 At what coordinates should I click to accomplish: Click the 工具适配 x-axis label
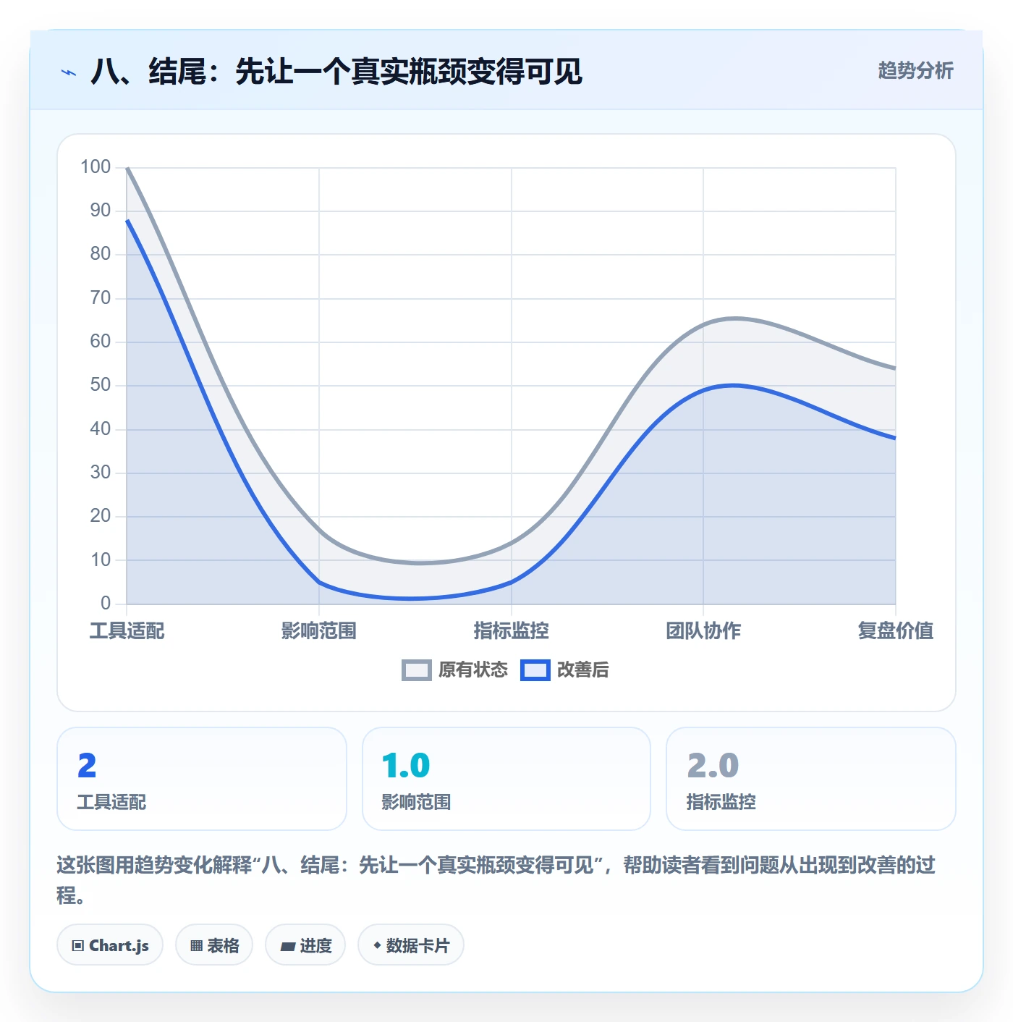127,631
